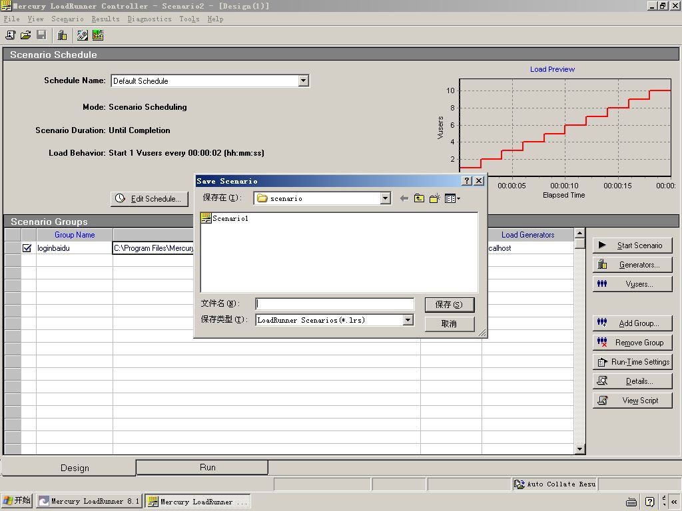Go up one folder level in dialog

(419, 198)
